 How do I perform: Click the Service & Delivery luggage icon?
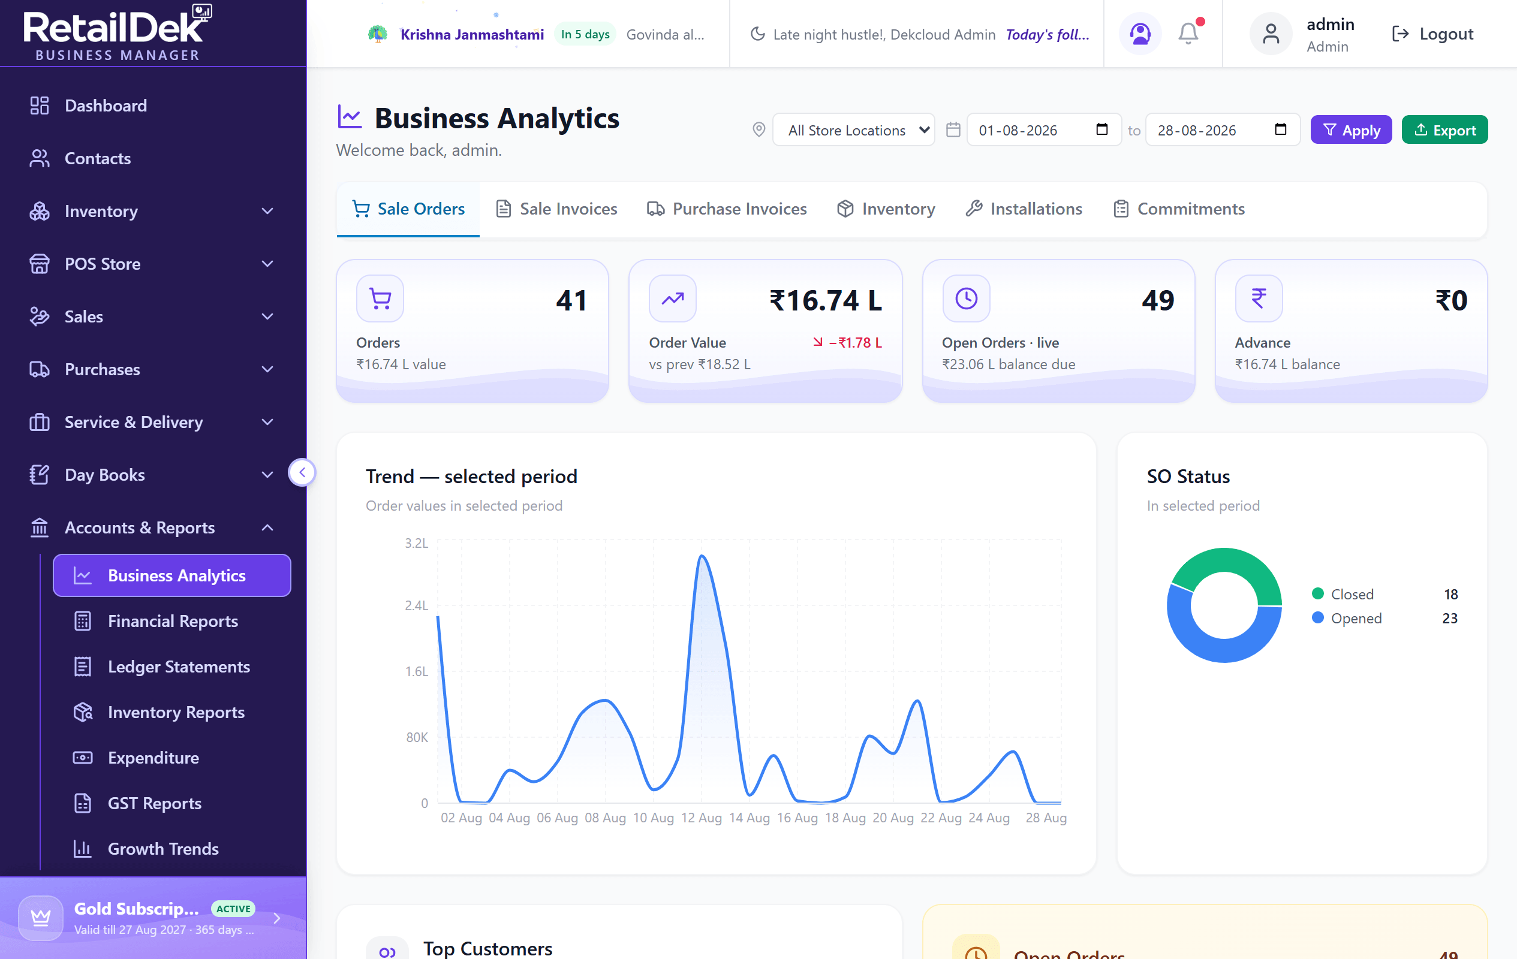pyautogui.click(x=40, y=422)
